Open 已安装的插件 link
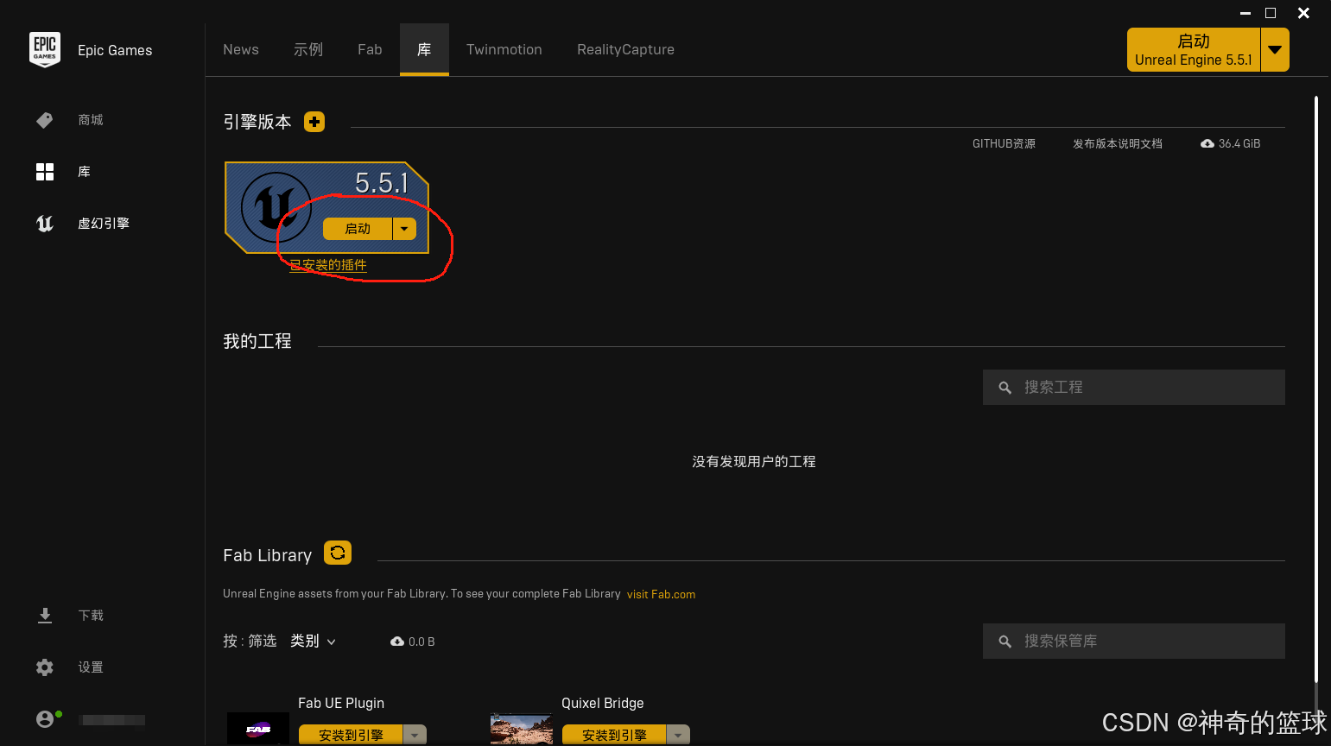The height and width of the screenshot is (746, 1331). 328,265
